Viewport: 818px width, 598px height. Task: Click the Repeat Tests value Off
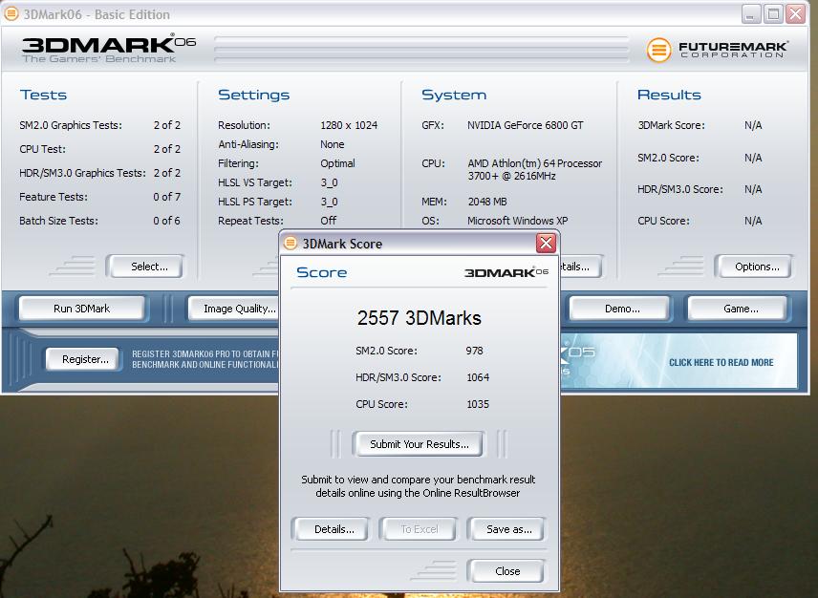[328, 221]
